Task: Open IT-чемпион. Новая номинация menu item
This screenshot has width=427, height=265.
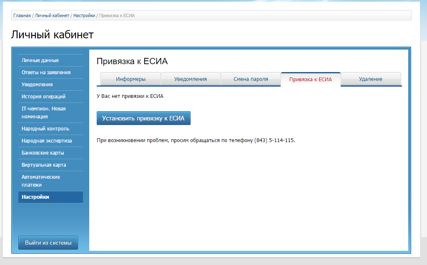Action: (43, 112)
